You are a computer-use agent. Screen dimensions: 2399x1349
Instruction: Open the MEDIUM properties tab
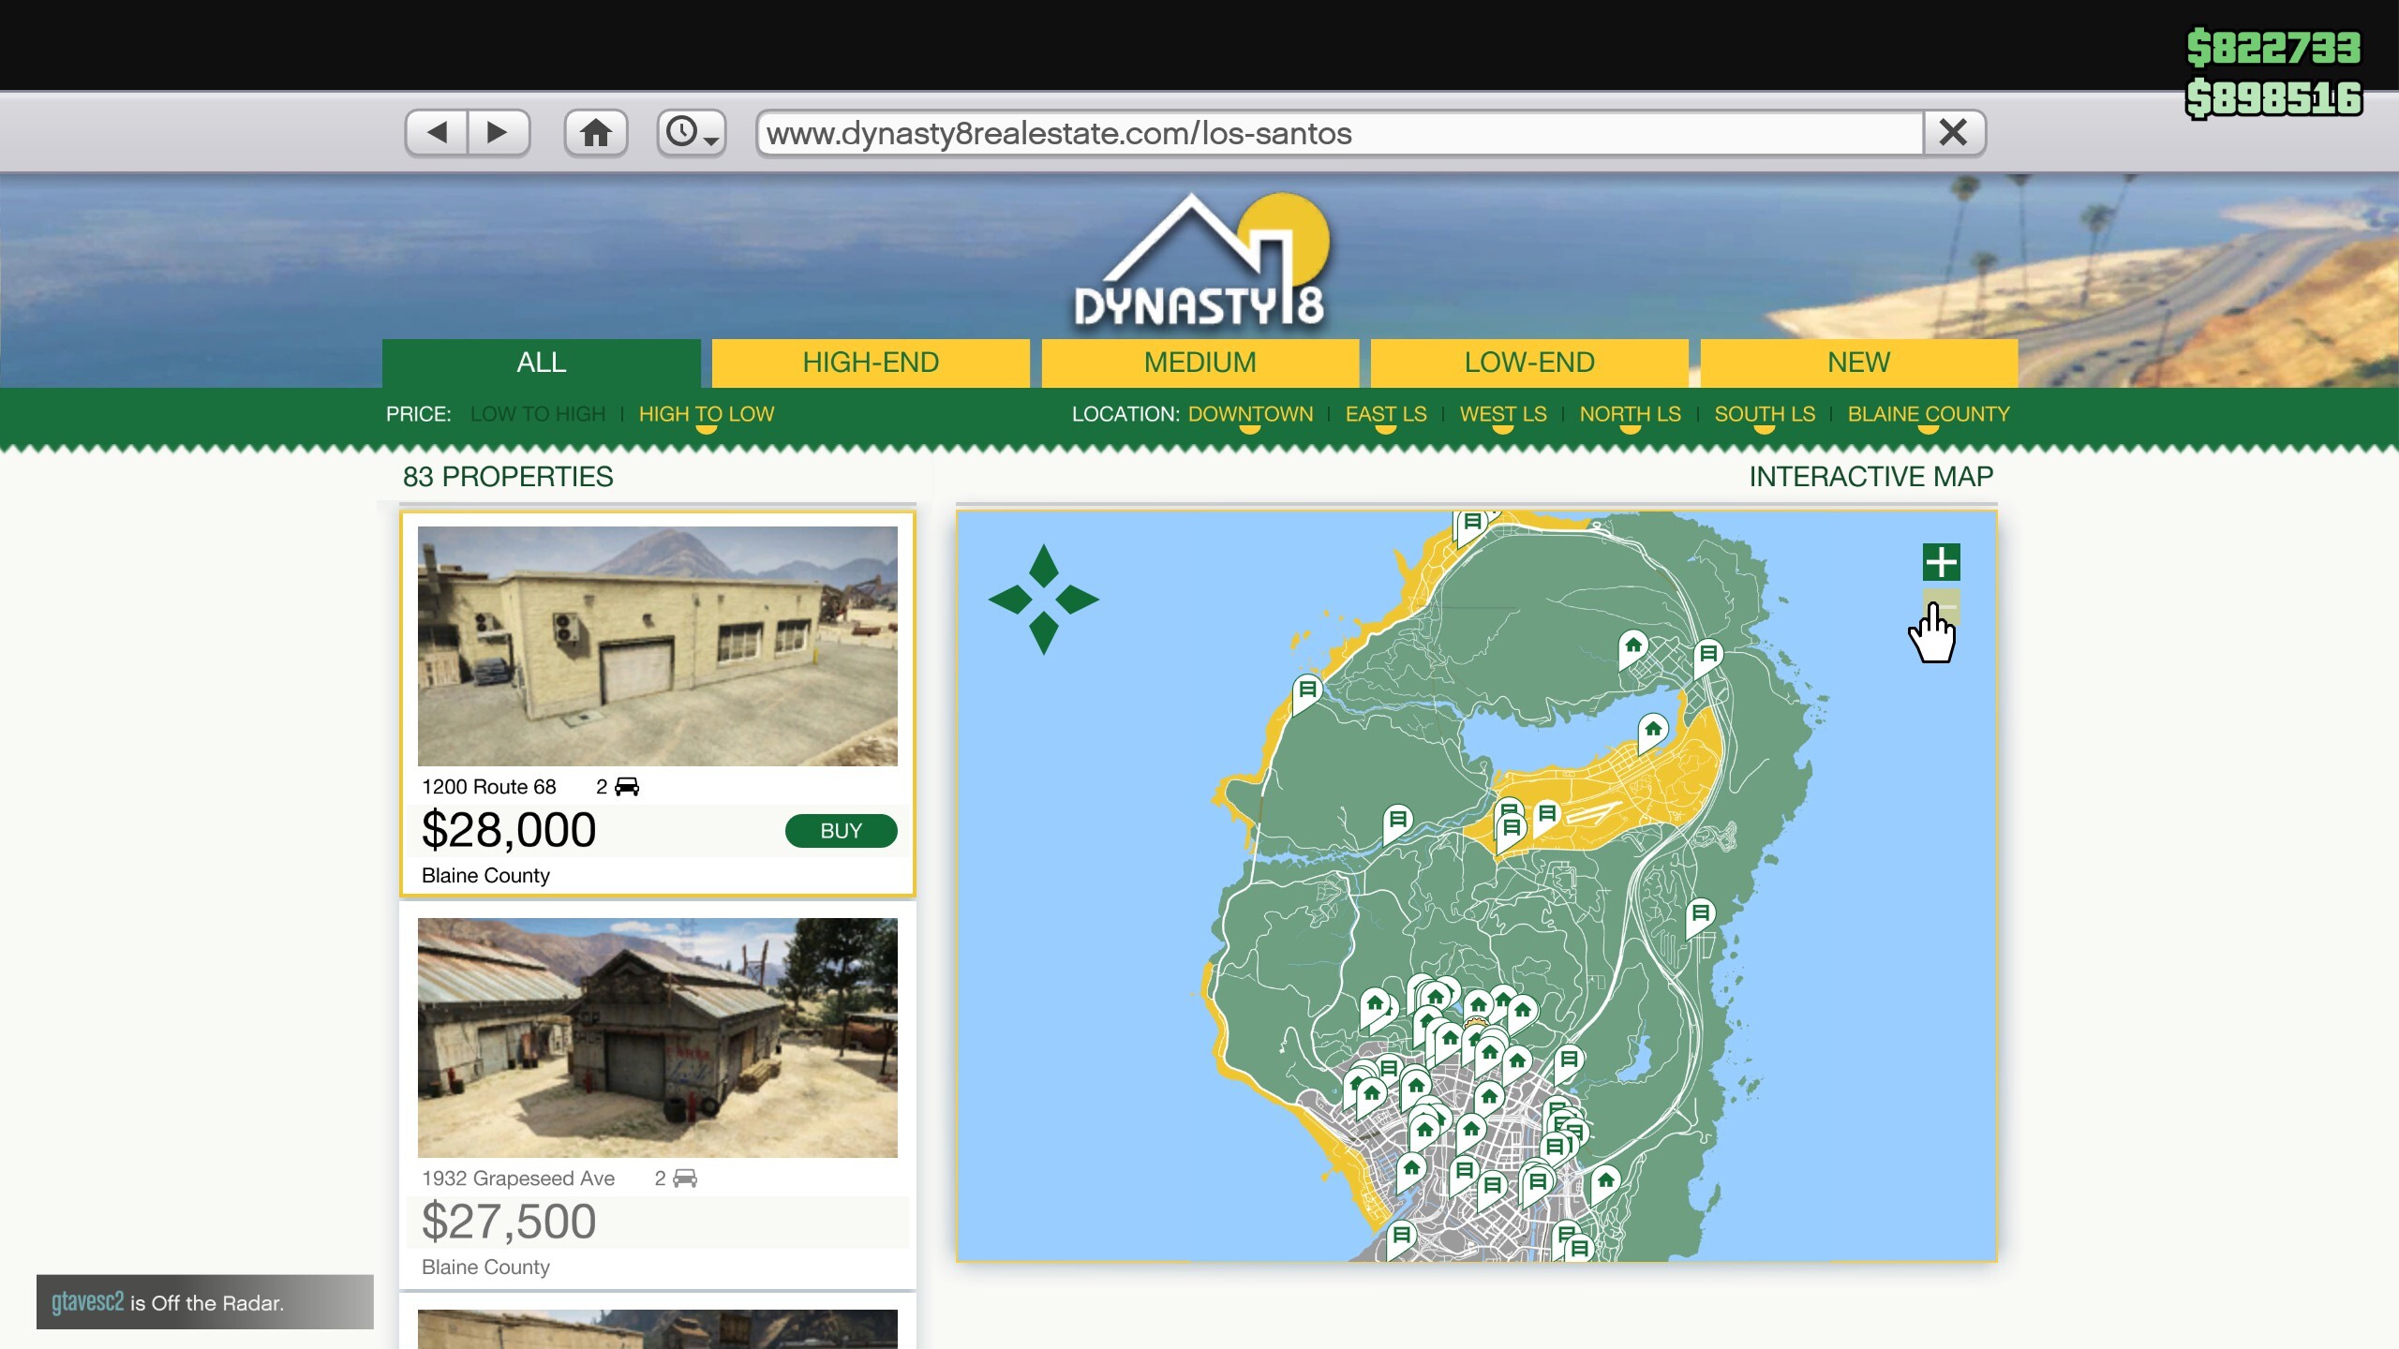pos(1199,363)
